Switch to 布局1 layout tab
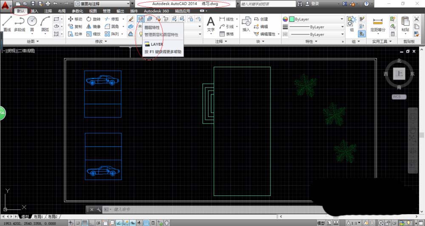Viewport: 425px width, 226px height. tap(38, 217)
